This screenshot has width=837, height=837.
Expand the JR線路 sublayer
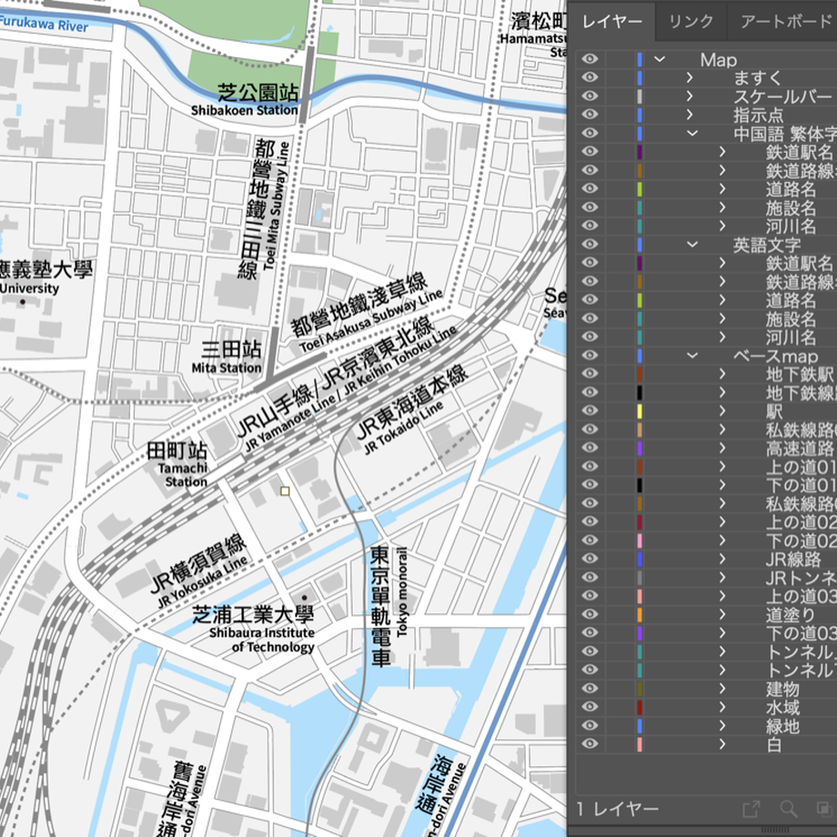coord(722,559)
